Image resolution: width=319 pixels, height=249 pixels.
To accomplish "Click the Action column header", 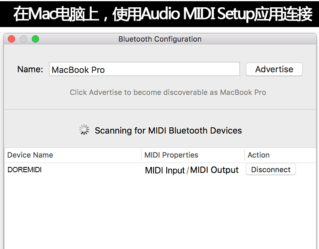I will point(258,155).
